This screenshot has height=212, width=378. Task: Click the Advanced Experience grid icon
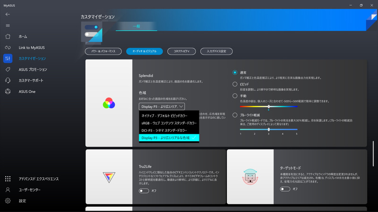click(8, 179)
